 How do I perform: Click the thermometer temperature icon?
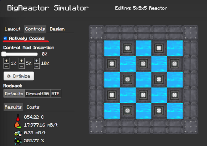[18, 117]
